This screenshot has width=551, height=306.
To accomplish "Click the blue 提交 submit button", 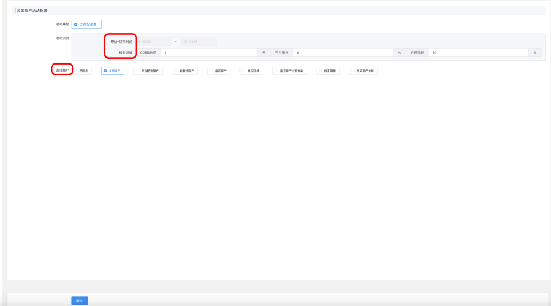I will (x=79, y=301).
